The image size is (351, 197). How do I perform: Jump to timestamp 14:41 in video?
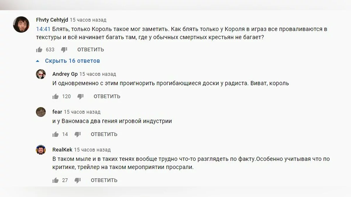click(x=43, y=29)
